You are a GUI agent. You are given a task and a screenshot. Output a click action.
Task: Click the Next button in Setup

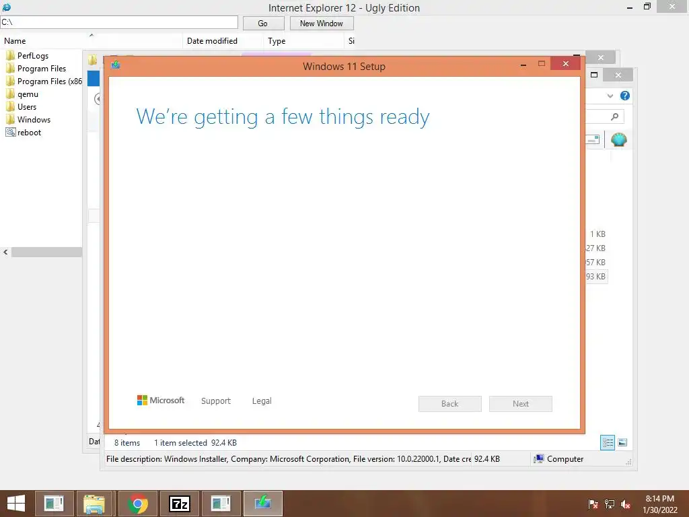point(521,404)
